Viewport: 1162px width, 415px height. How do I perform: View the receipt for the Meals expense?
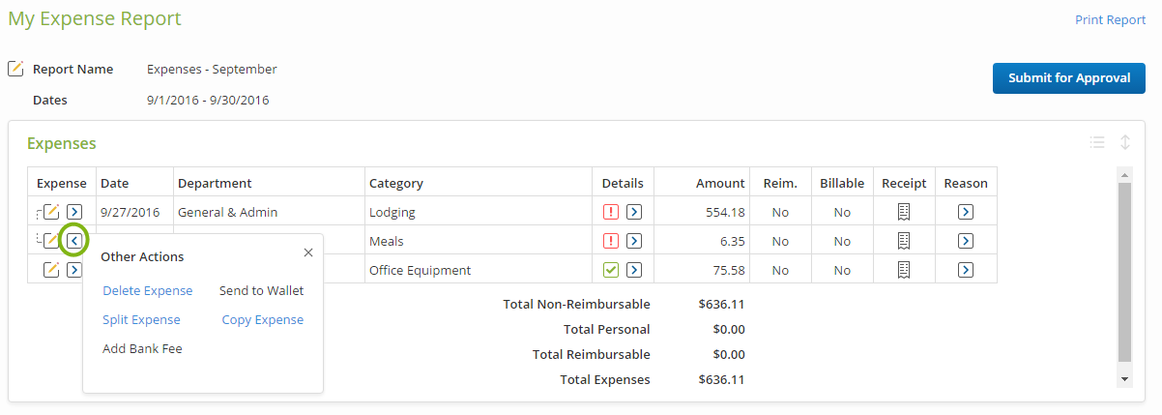coord(904,241)
